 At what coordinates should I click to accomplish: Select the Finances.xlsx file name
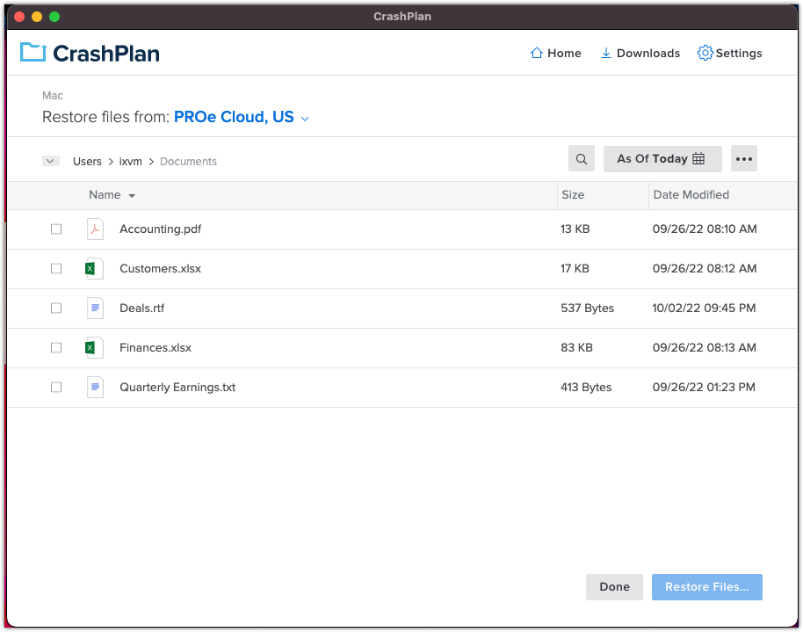pos(156,347)
